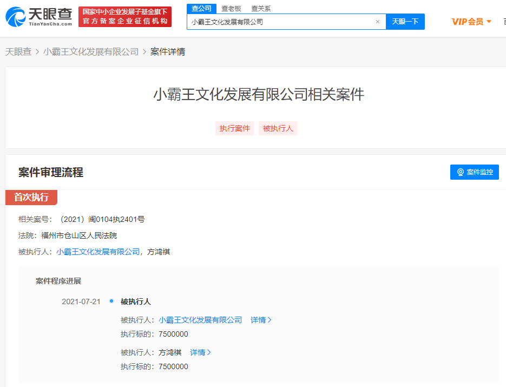Open 小霸王文化发展有限公司 link beside 法院 info
Screen dimensions: 506x387
coord(98,252)
